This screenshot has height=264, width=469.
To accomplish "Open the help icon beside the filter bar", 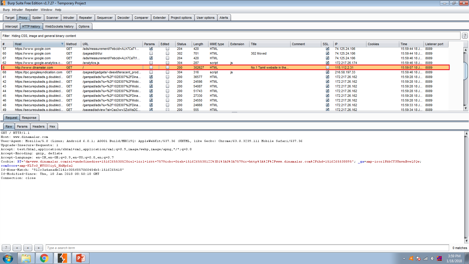I will (x=465, y=36).
